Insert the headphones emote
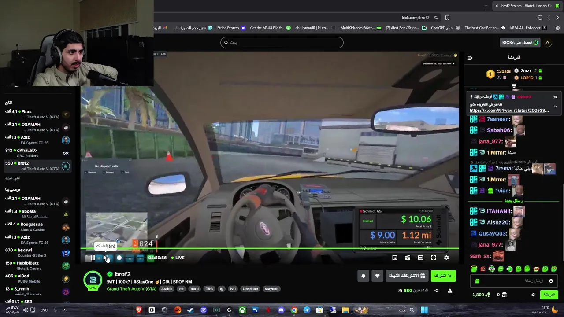564x317 pixels. click(492, 269)
